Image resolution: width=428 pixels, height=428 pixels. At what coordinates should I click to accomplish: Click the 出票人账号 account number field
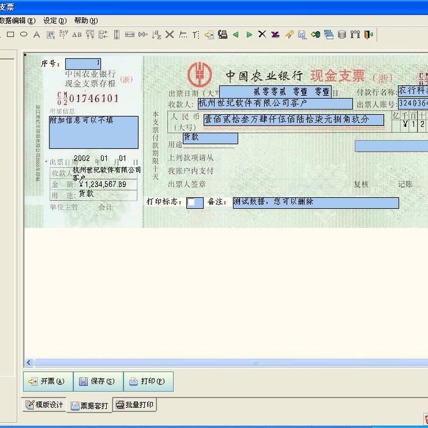pyautogui.click(x=413, y=103)
